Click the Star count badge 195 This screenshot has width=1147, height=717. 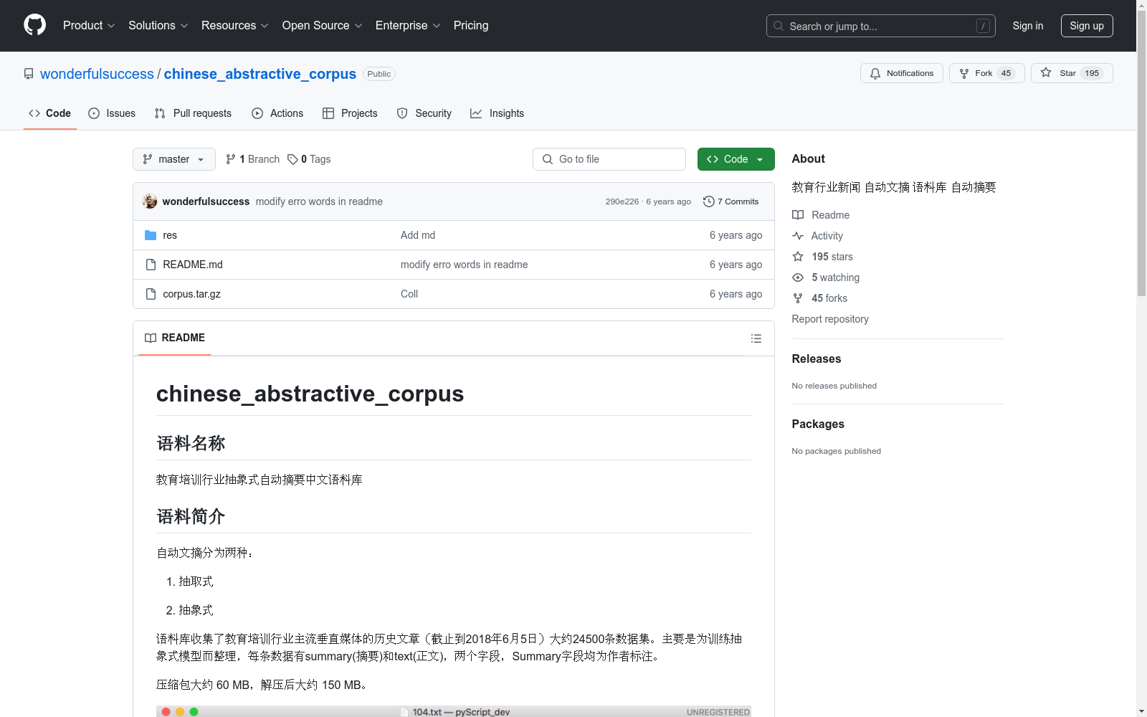point(1092,73)
